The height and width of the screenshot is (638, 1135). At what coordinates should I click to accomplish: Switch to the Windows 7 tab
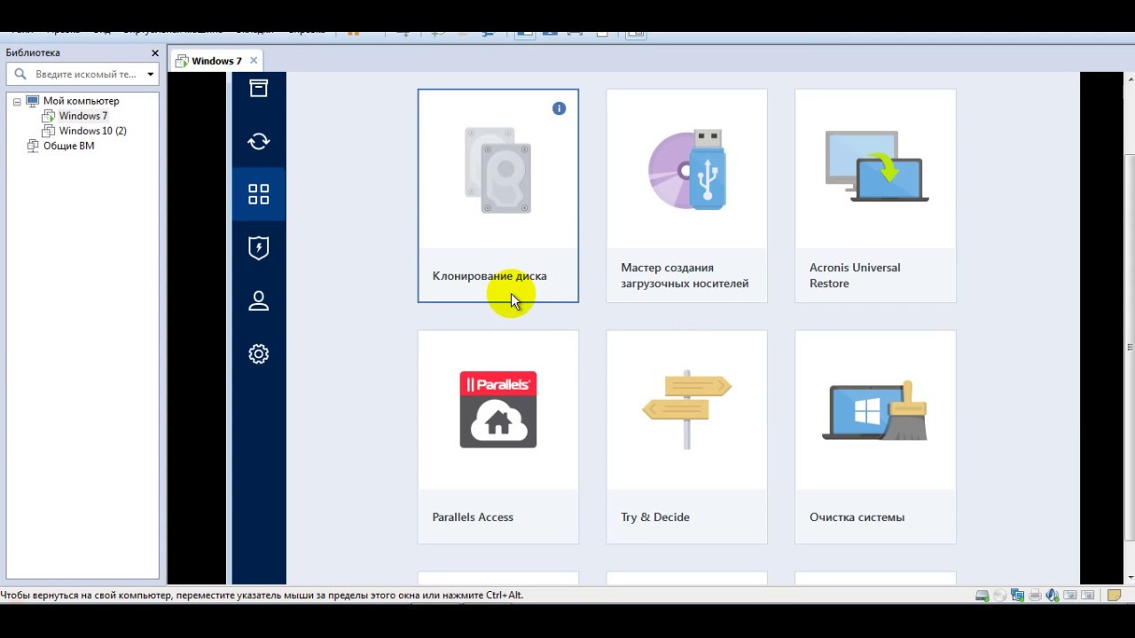click(x=216, y=60)
